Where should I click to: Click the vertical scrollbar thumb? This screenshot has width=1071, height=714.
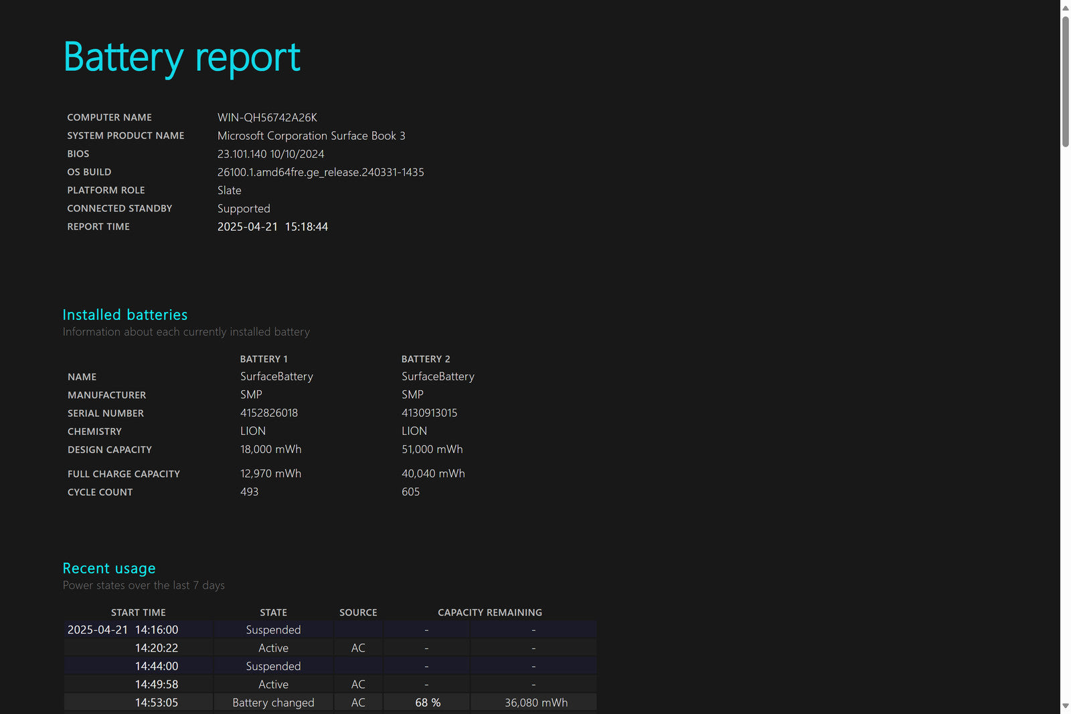1065,80
